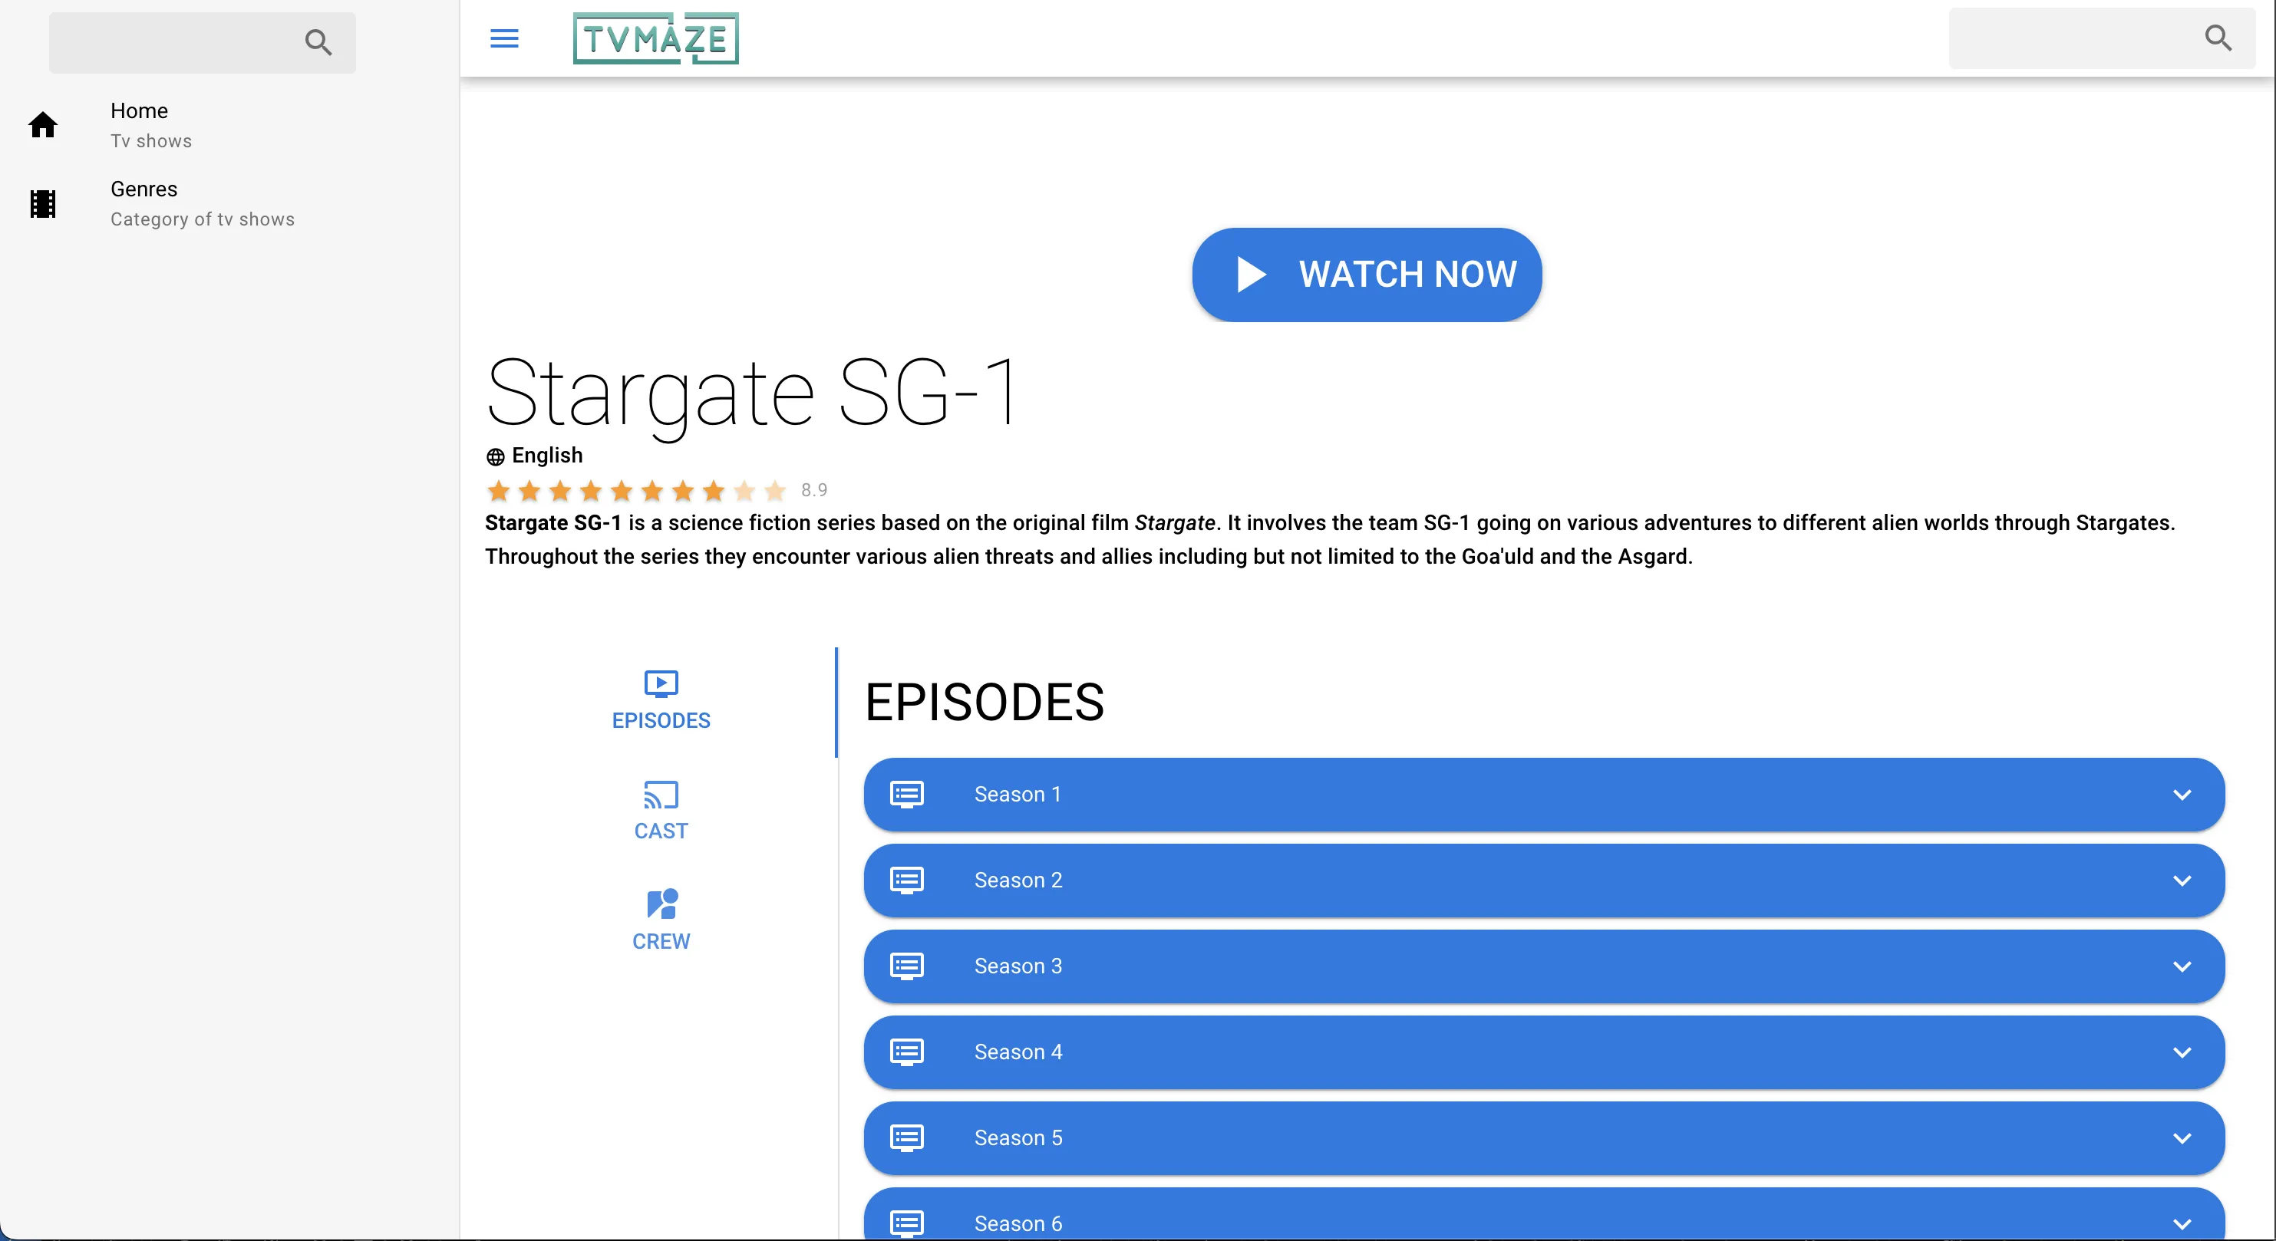Click the Episodes tab screen icon
Viewport: 2276px width, 1241px height.
pos(661,683)
